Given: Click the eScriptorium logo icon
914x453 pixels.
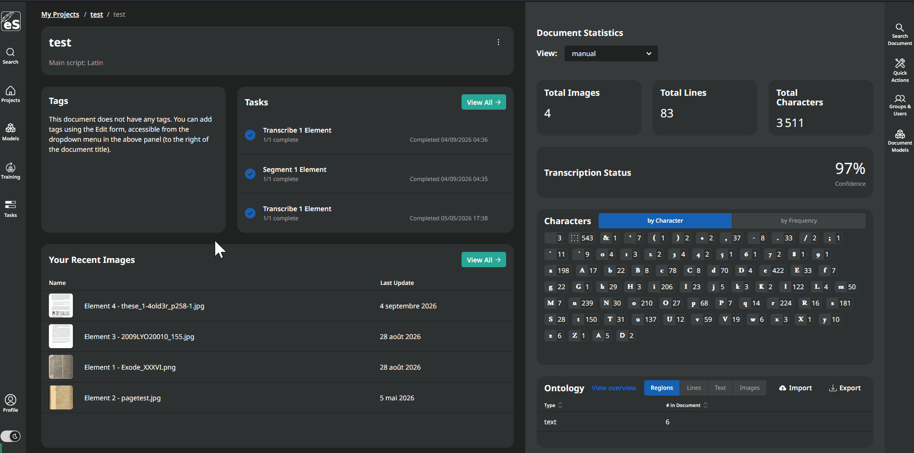Looking at the screenshot, I should point(11,21).
